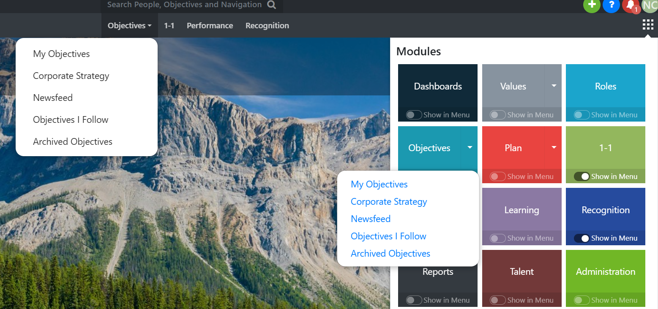Click the blue Newsfeed link
The image size is (658, 309).
click(x=370, y=219)
